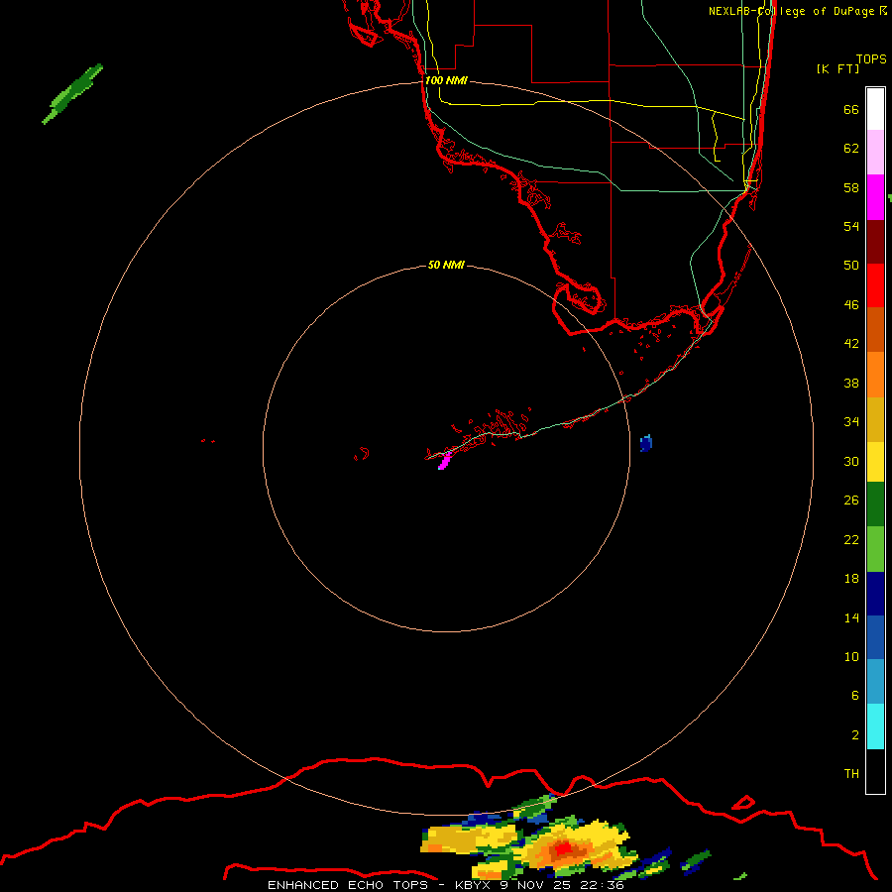Click the "[K FT]" units label
This screenshot has width=892, height=892.
pyautogui.click(x=837, y=68)
